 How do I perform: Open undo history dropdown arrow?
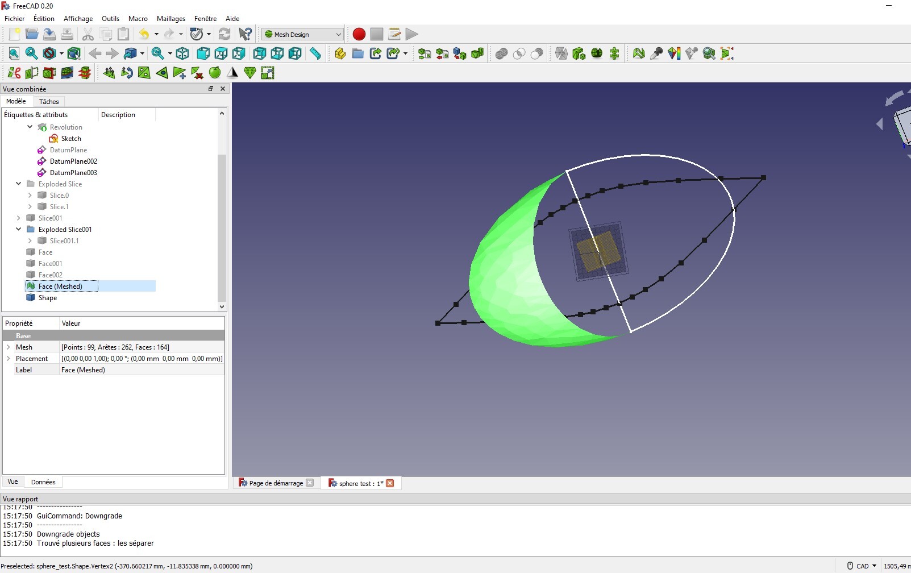pyautogui.click(x=156, y=34)
